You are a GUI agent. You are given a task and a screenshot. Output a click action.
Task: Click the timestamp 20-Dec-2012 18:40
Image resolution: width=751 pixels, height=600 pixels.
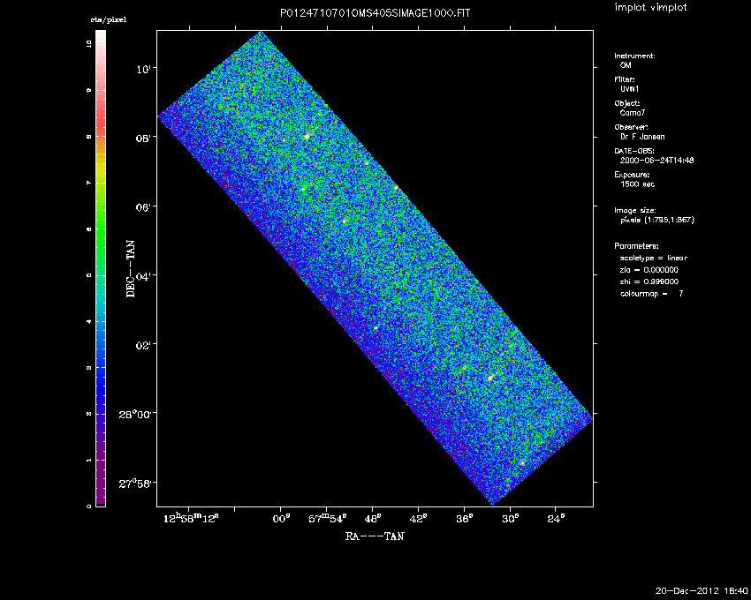(702, 591)
